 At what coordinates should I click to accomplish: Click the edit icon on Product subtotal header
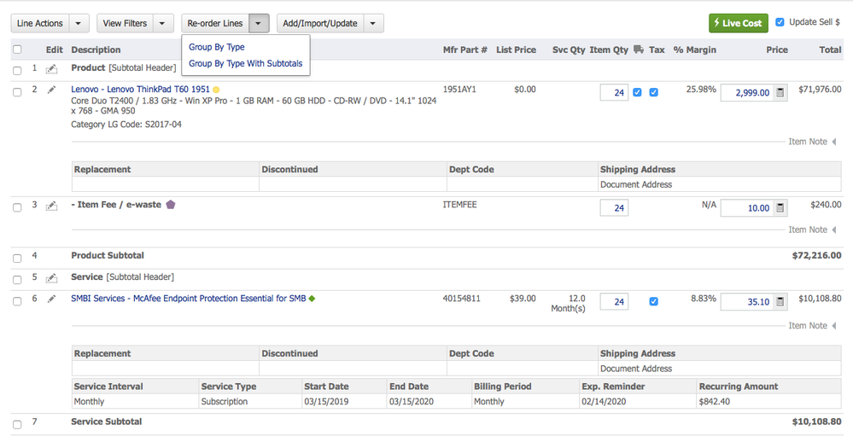click(51, 68)
